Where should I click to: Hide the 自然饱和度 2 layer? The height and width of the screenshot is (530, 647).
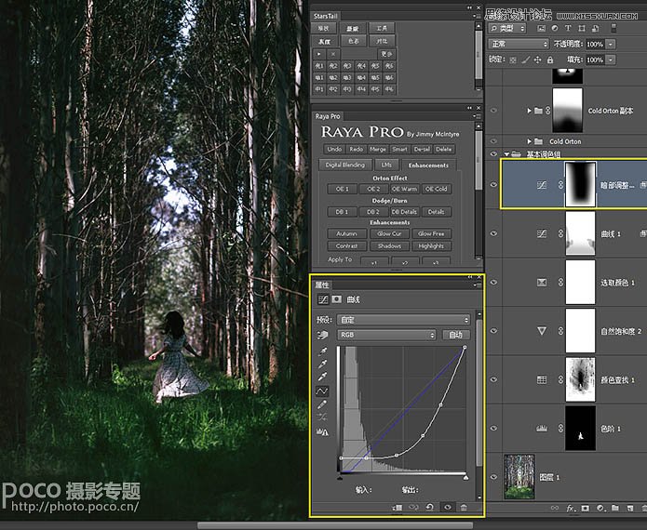493,330
